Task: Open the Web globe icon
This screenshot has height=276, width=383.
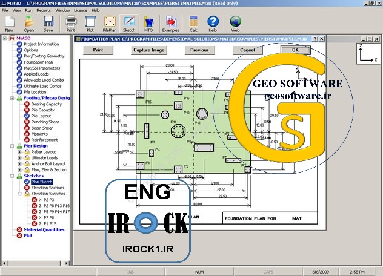Action: pyautogui.click(x=235, y=24)
